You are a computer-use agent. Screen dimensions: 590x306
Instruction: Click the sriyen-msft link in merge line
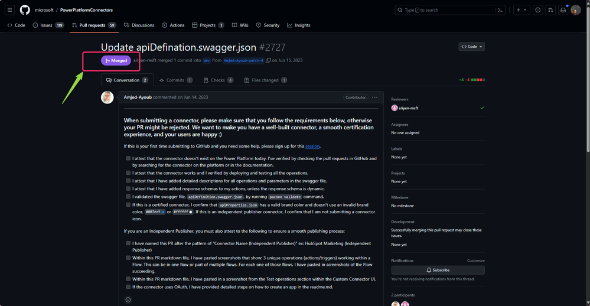(x=145, y=60)
